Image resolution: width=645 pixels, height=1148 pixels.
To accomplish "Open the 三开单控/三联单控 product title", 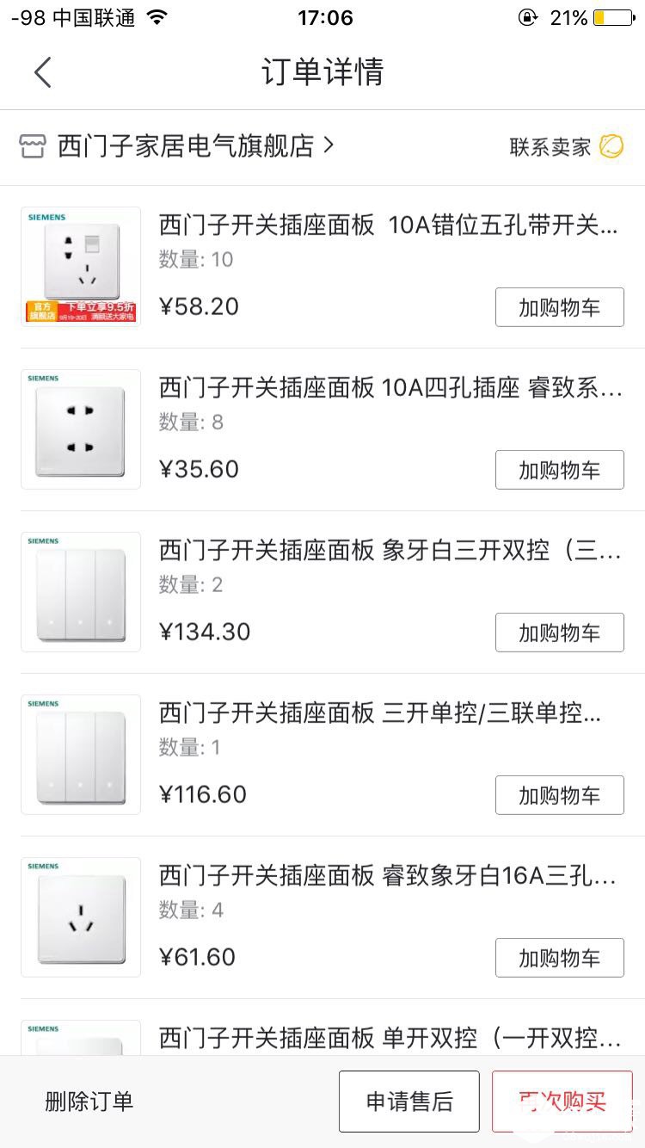I will click(x=380, y=713).
